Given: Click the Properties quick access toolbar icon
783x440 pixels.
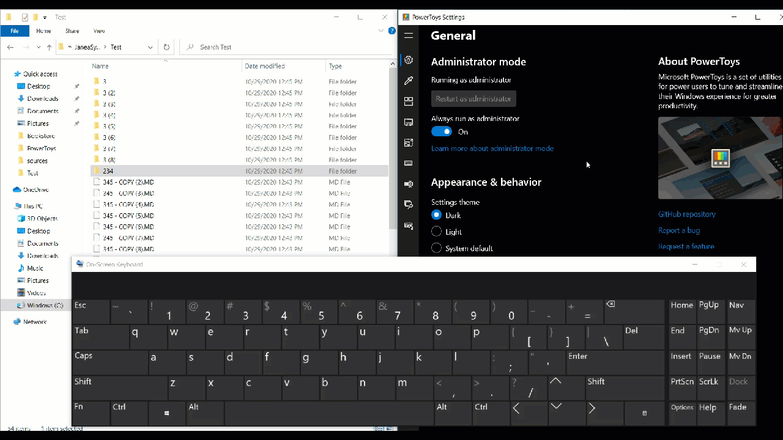Looking at the screenshot, I should tap(25, 17).
